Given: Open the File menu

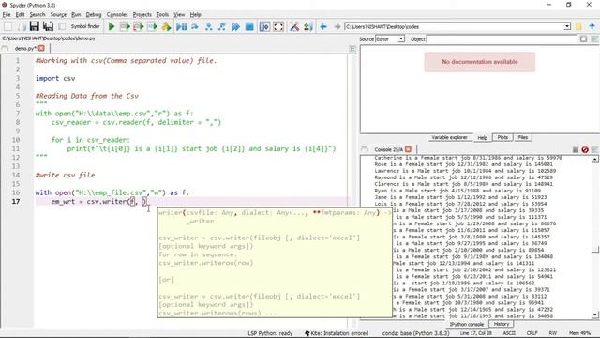Looking at the screenshot, I should point(7,15).
